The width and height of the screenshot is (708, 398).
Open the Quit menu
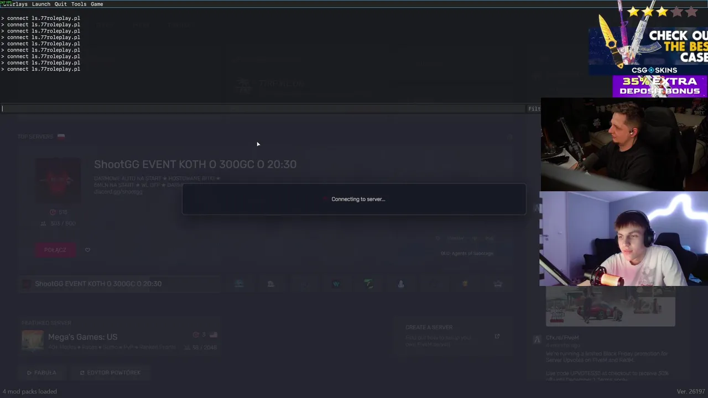point(60,4)
